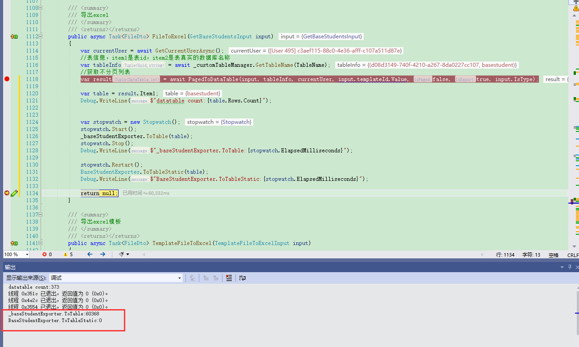Image resolution: width=579 pixels, height=347 pixels.
Task: Select the navigate backward arrow
Action: pyautogui.click(x=90, y=254)
